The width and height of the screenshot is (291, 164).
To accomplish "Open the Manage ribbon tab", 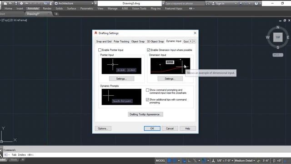I will pos(112,9).
